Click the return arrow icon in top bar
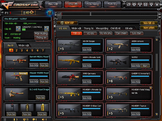The image size is (162, 121). [x=129, y=5]
